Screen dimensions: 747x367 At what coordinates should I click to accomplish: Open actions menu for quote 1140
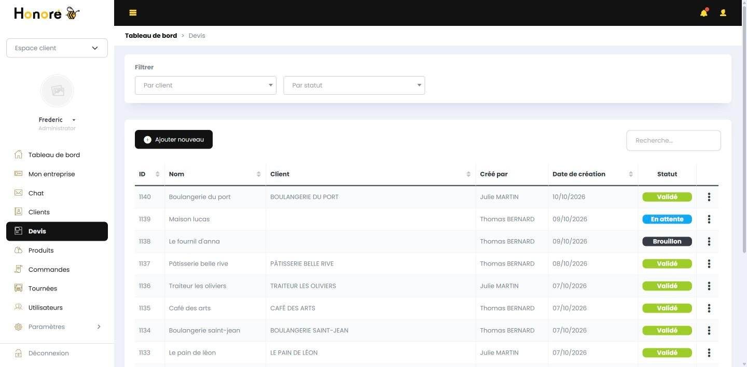(x=709, y=197)
